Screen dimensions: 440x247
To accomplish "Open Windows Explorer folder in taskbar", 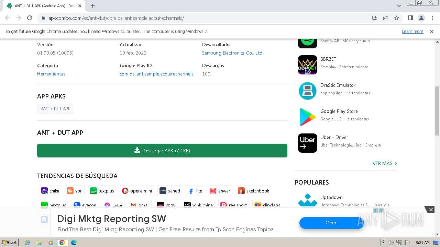I will 39,243.
